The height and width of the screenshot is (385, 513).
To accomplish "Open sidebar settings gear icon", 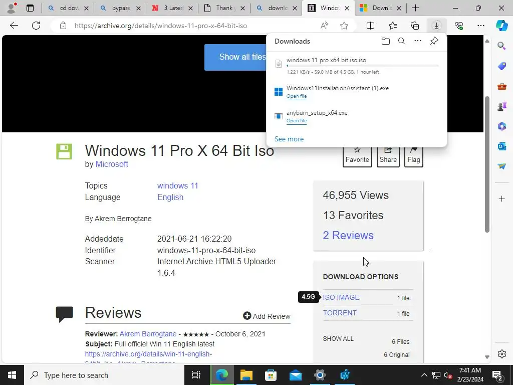I will click(x=501, y=354).
